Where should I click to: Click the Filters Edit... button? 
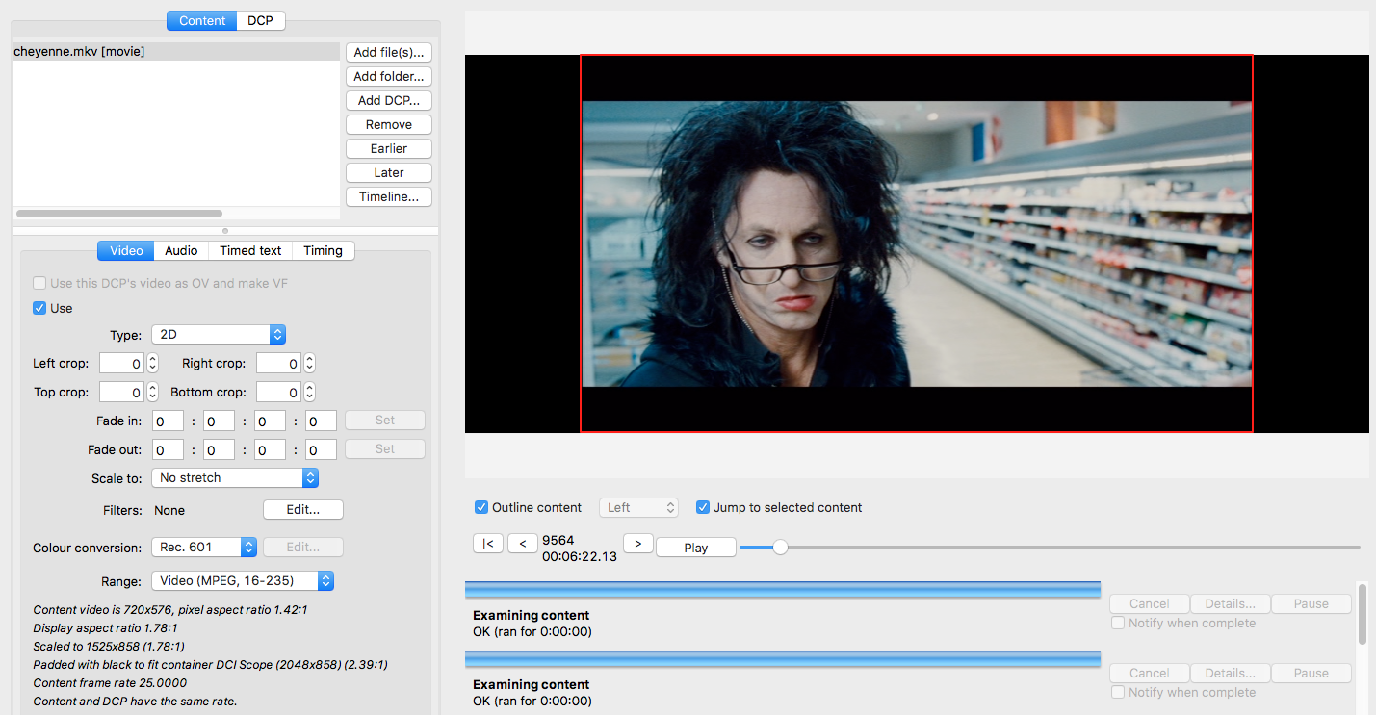pos(303,509)
